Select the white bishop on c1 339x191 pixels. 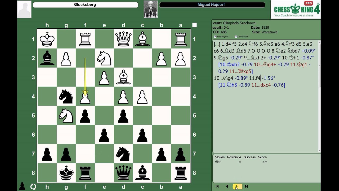142,39
